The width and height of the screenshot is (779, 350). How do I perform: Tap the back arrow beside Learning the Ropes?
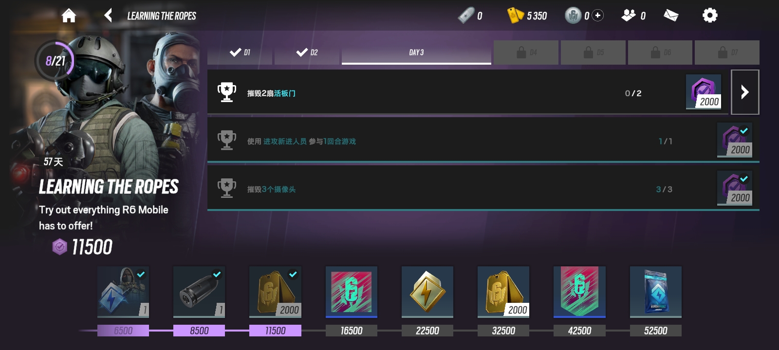(109, 16)
